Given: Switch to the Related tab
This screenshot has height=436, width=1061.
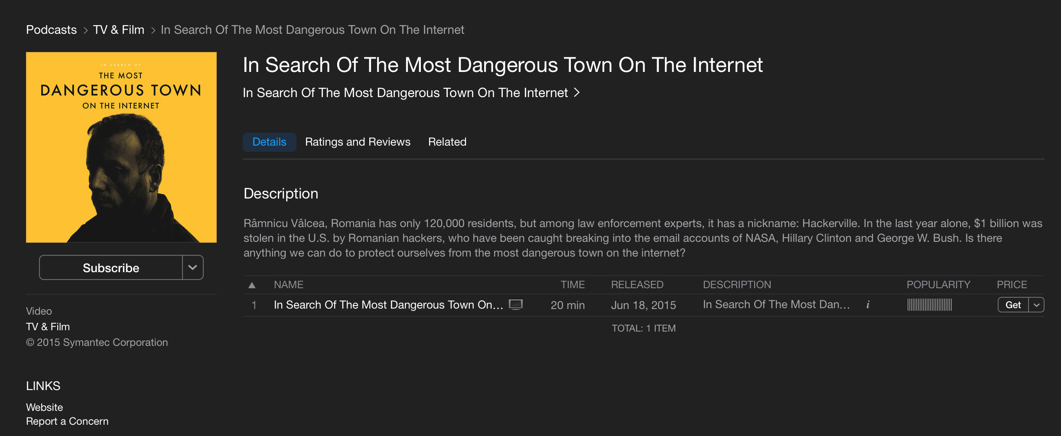Looking at the screenshot, I should click(x=447, y=142).
